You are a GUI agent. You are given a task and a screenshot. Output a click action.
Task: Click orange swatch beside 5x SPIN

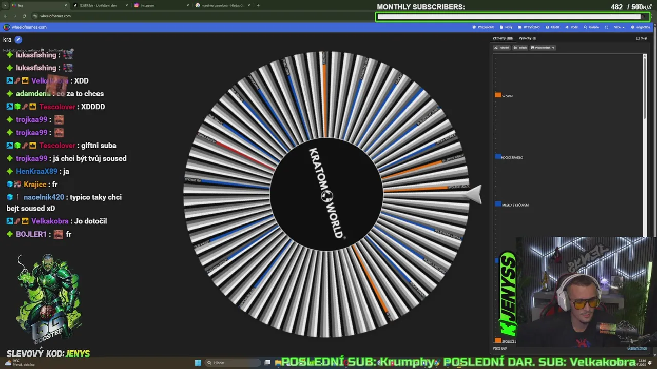(498, 95)
